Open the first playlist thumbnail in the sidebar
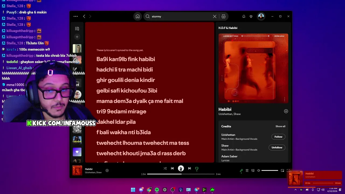The image size is (345, 194). [x=77, y=48]
